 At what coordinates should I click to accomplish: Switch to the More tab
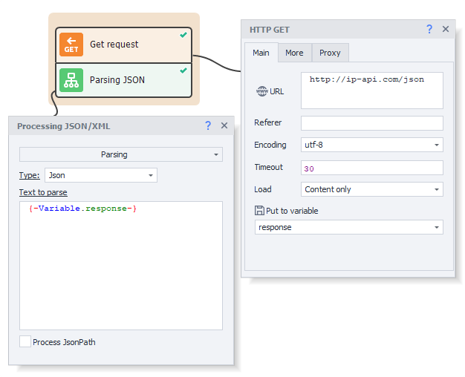pyautogui.click(x=294, y=53)
